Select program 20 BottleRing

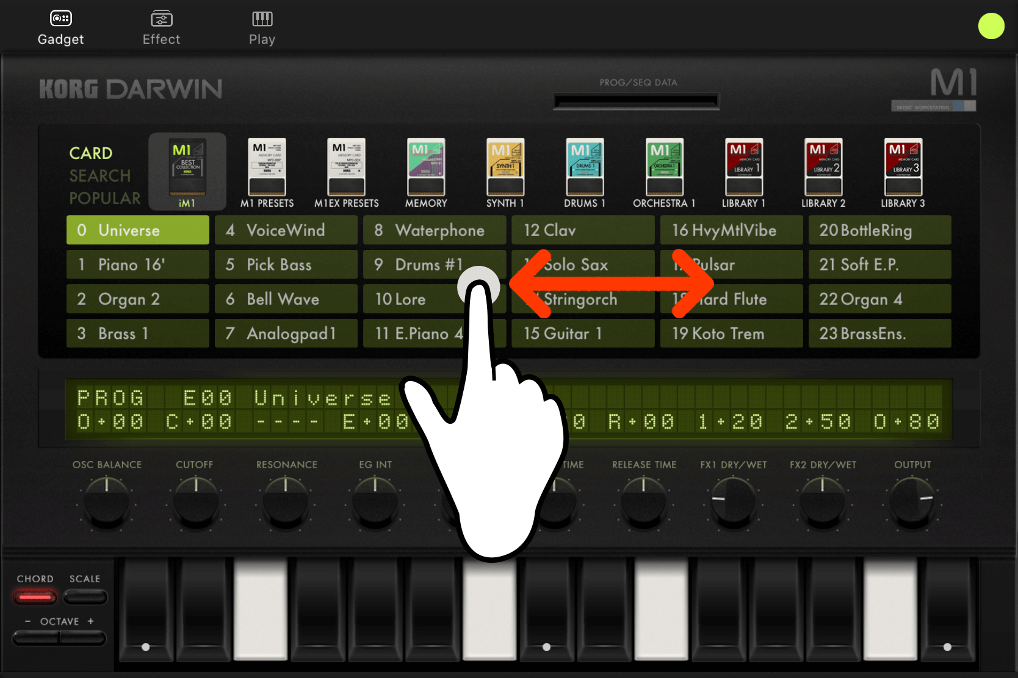click(880, 230)
